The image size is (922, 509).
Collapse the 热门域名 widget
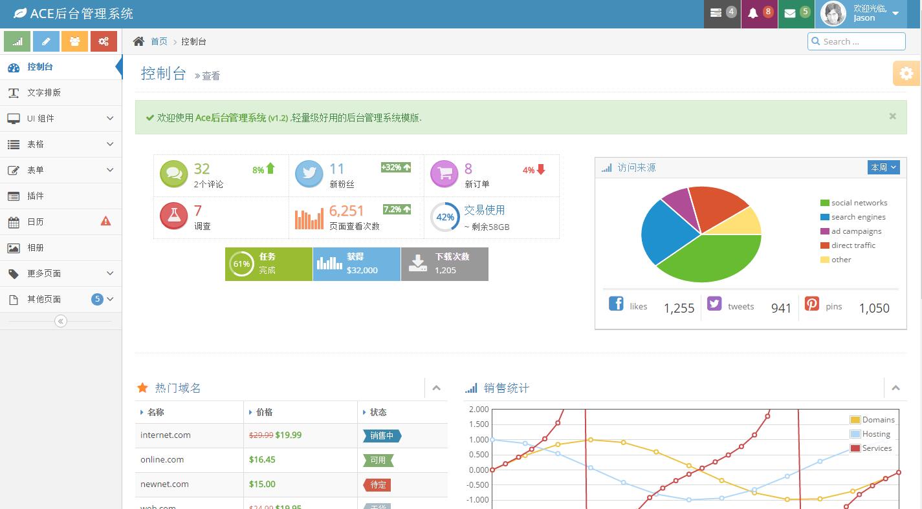point(436,388)
